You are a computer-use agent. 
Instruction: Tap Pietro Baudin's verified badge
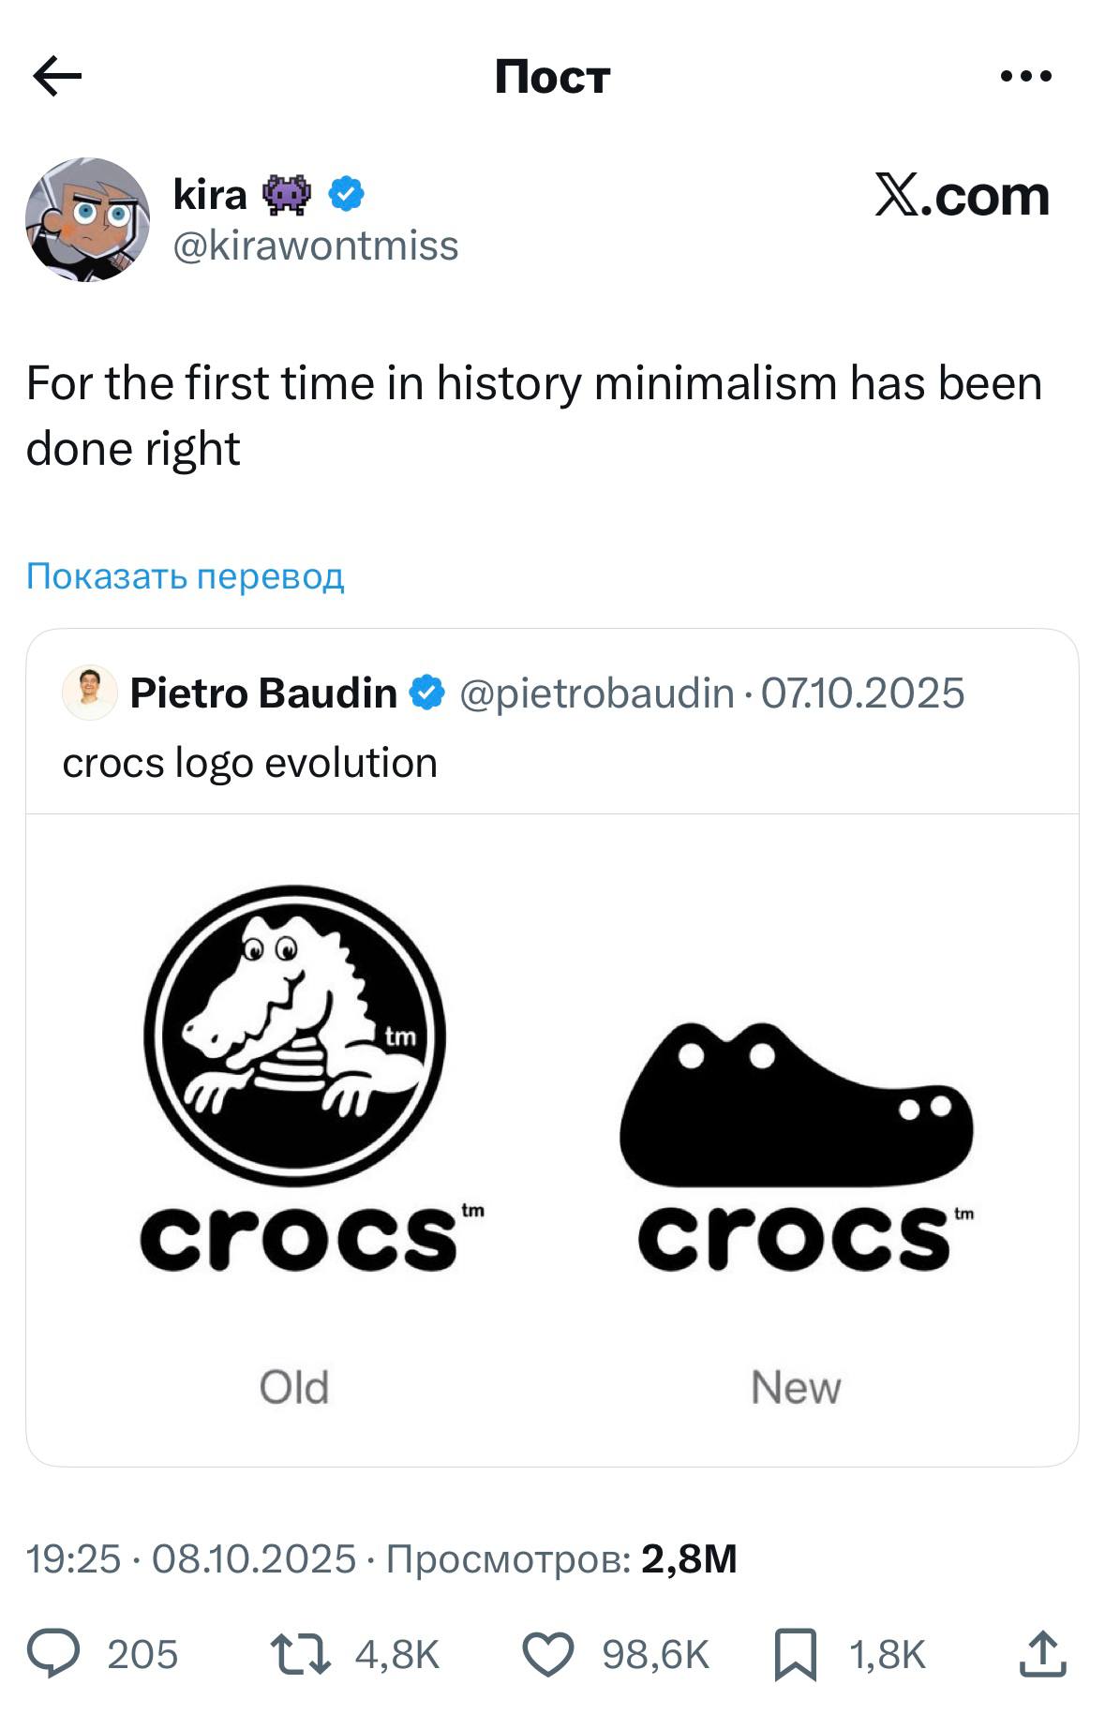pos(428,693)
